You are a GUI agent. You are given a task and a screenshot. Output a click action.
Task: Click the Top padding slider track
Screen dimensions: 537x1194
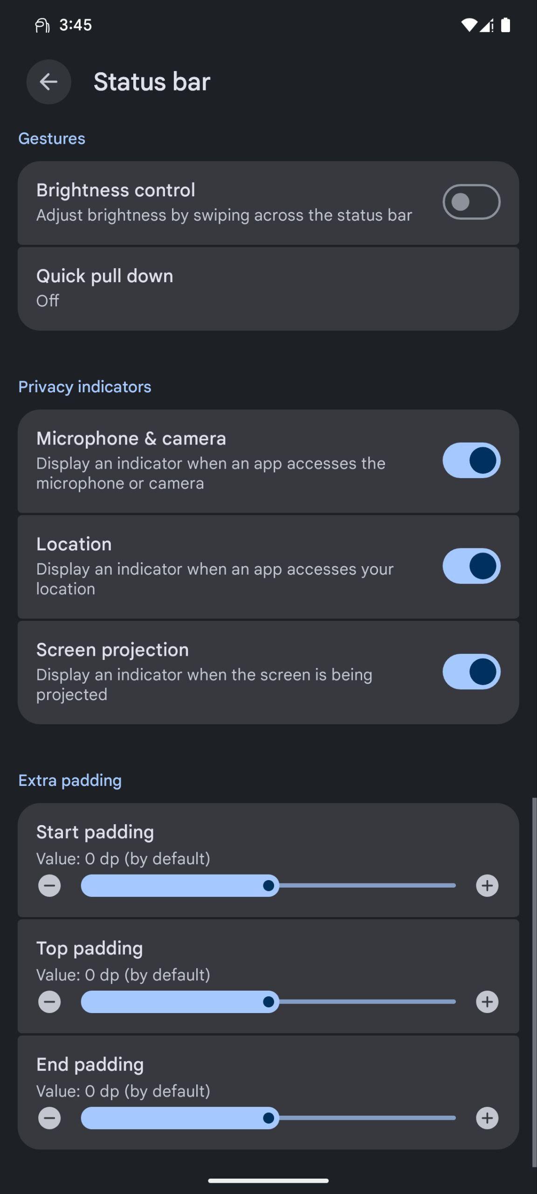[x=268, y=1001]
